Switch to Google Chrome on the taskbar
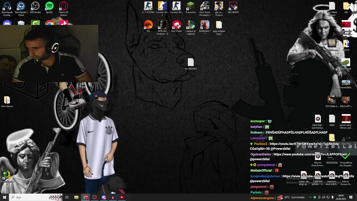 [x=85, y=197]
